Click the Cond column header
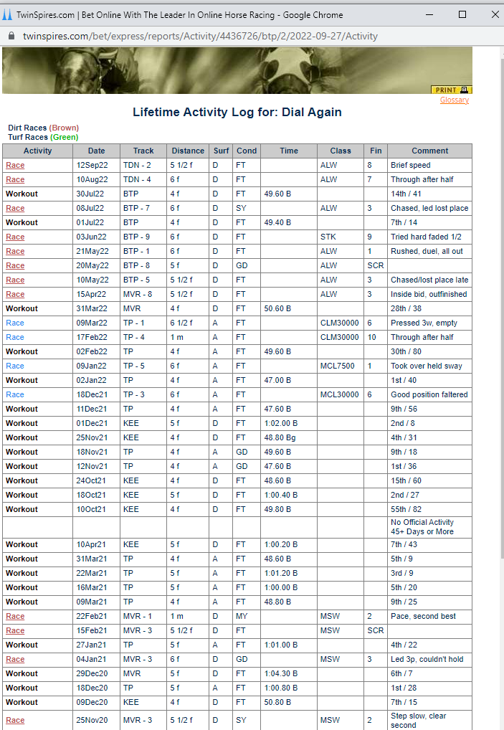504x730 pixels. click(x=247, y=151)
